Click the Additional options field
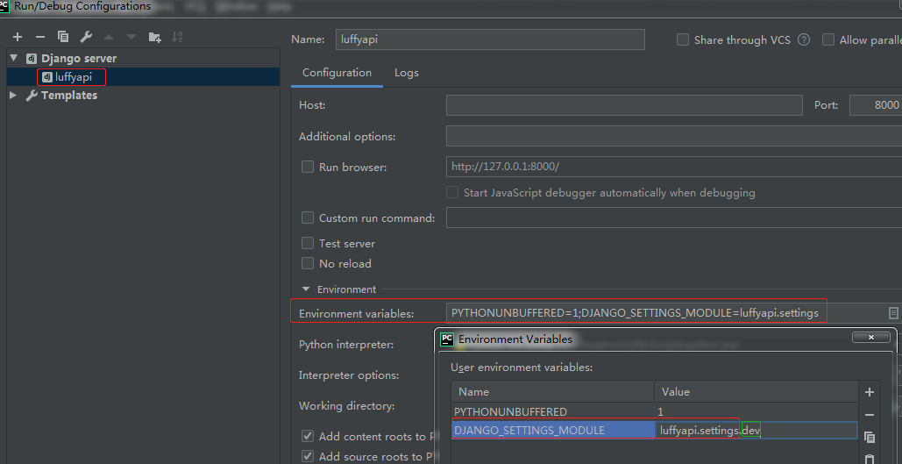This screenshot has height=464, width=902. coord(674,136)
